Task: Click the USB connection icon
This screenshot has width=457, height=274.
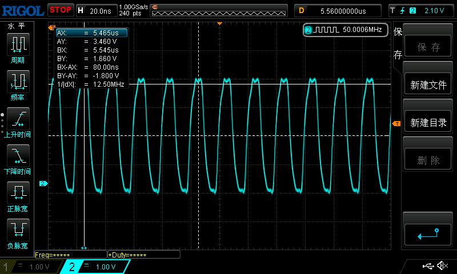Action: coord(427,266)
